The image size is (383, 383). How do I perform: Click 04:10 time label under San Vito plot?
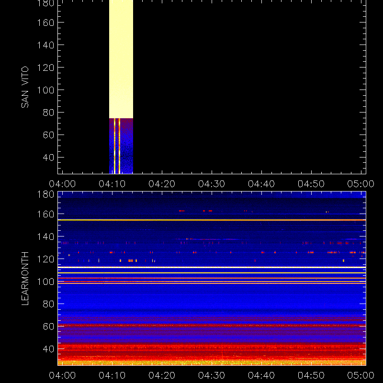click(x=112, y=184)
